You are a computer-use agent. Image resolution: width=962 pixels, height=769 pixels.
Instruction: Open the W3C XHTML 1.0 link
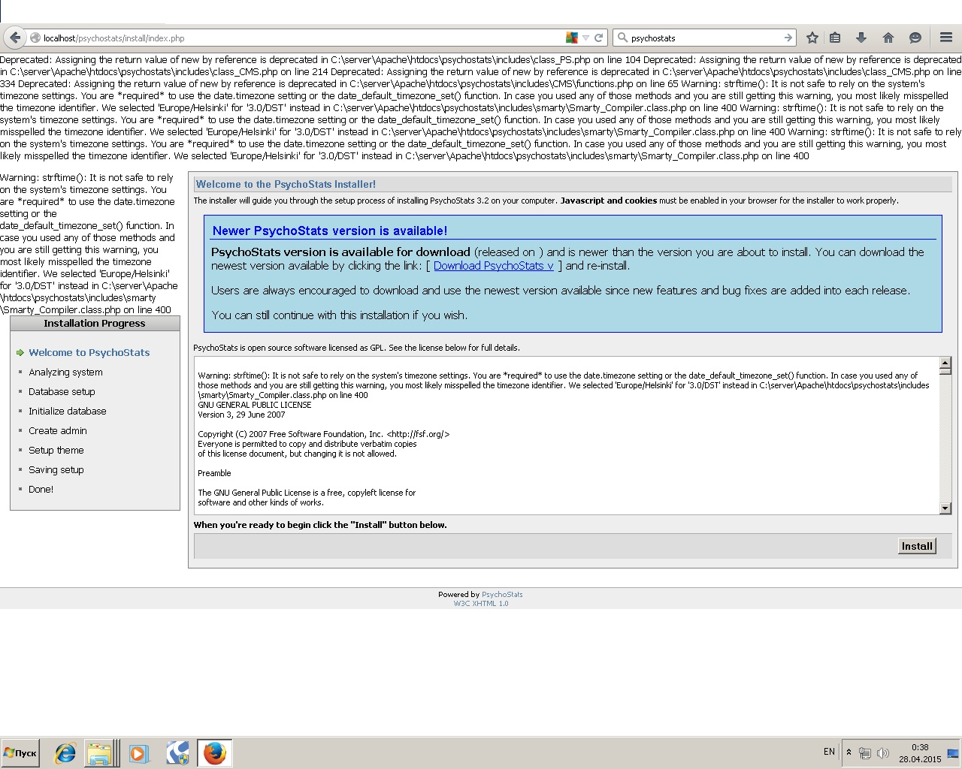pos(481,603)
